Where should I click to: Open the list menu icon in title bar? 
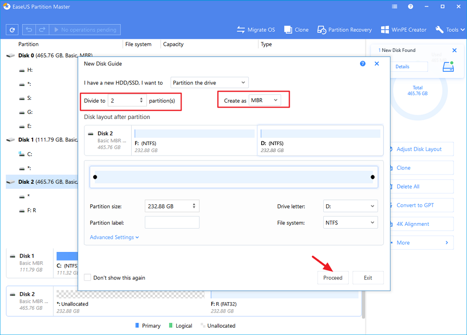coord(394,7)
